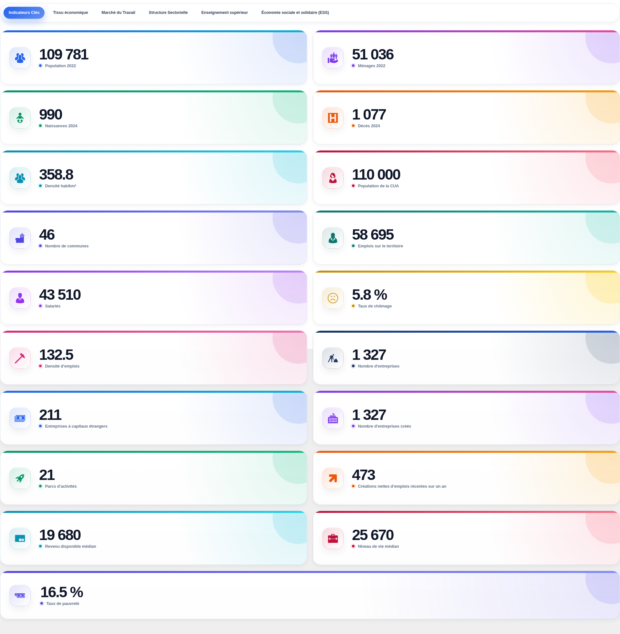
Task: Click the banknote icon for Entreprises à capitaux étrangers
Action: [x=20, y=419]
